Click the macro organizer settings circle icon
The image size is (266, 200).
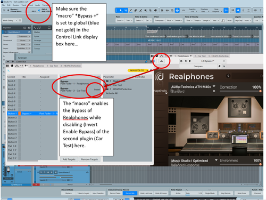point(20,20)
